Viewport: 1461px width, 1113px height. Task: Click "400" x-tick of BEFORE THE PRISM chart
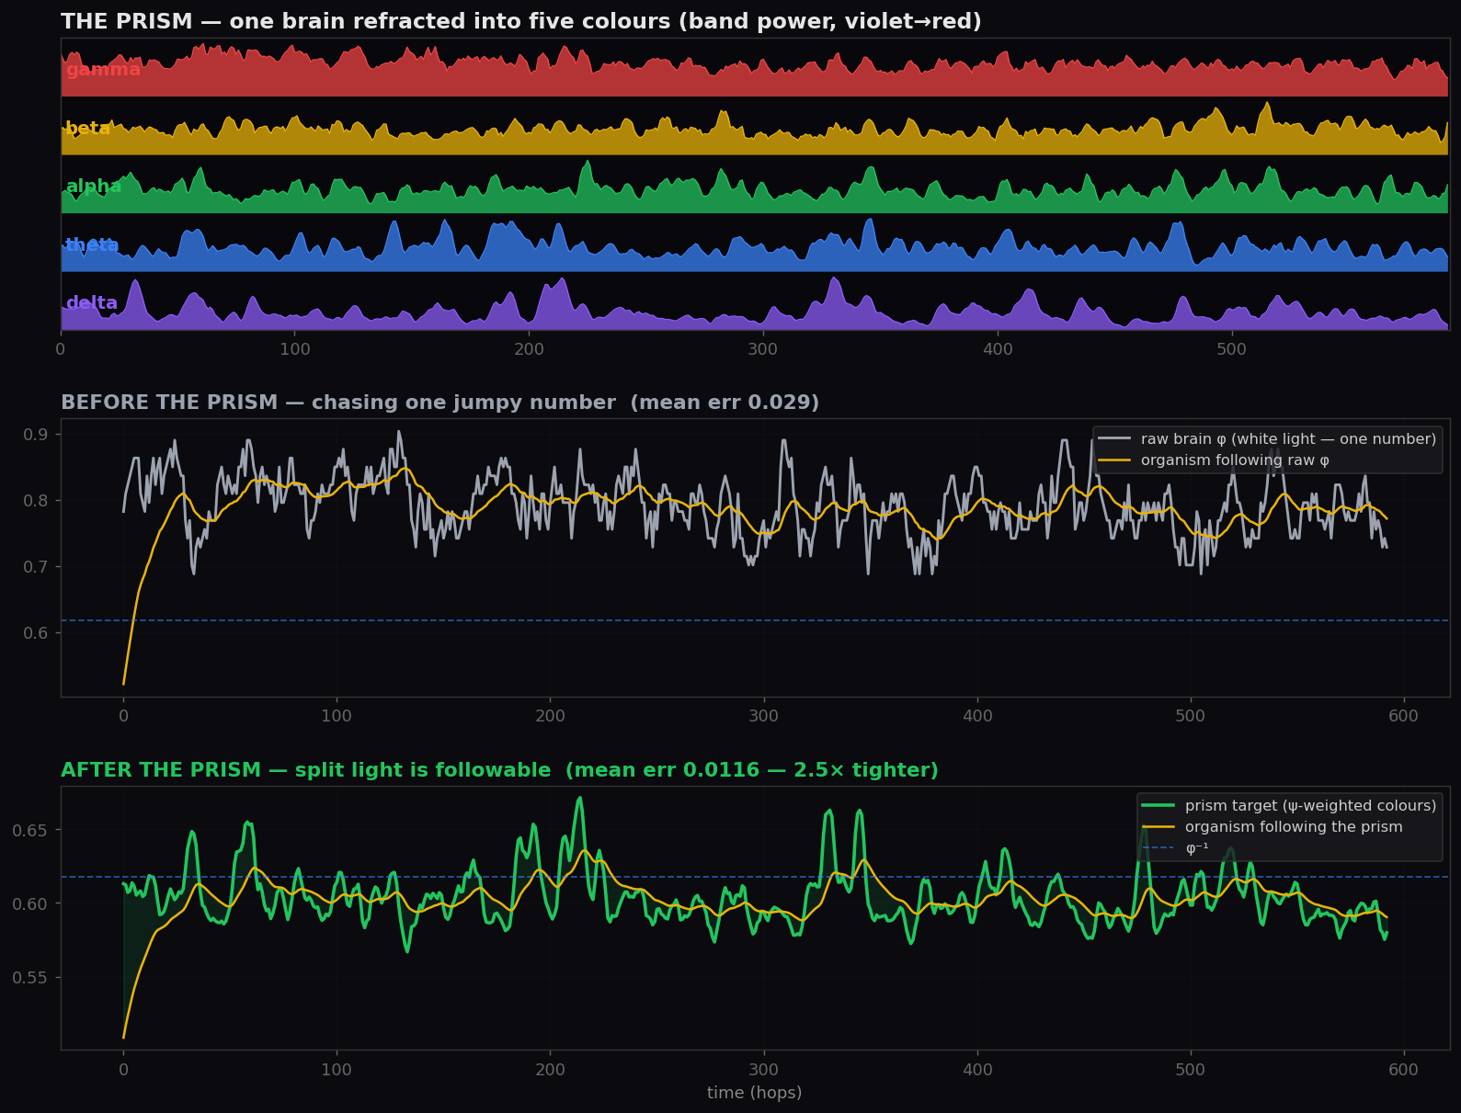click(x=977, y=716)
